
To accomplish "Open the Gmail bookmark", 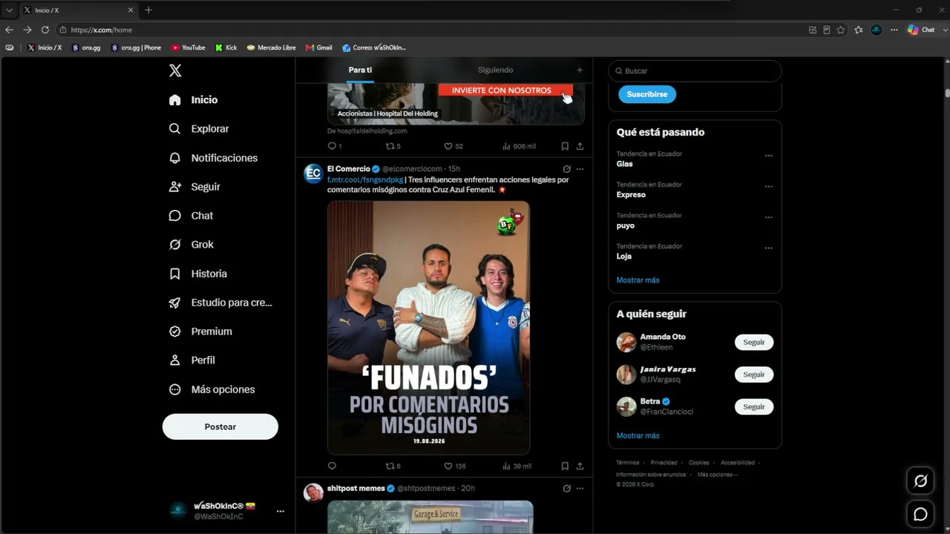I will (319, 47).
